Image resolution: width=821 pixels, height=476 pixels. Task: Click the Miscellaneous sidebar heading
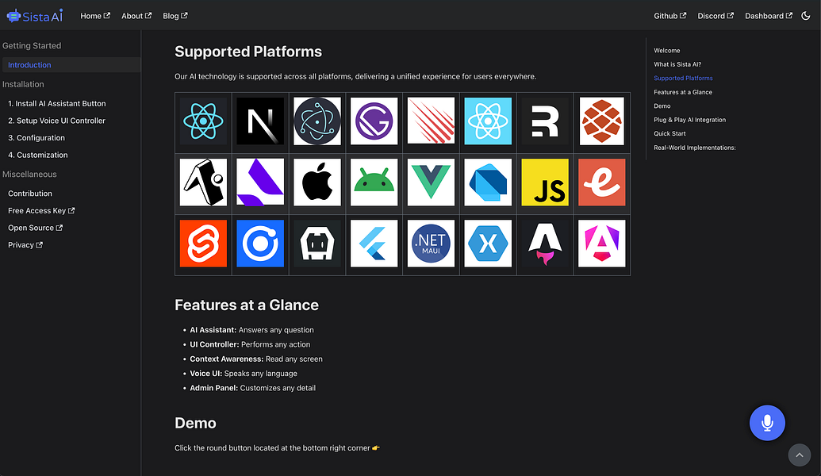pyautogui.click(x=29, y=175)
